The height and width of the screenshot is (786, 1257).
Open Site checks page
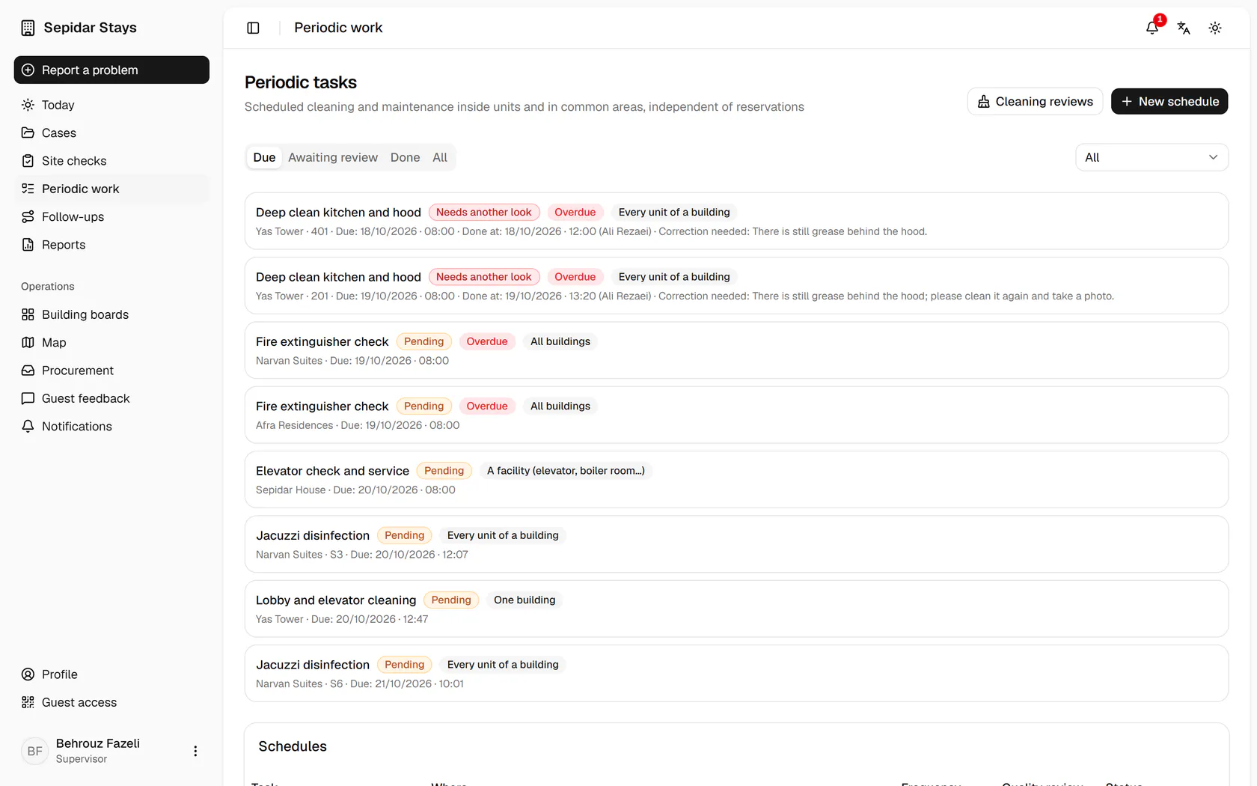tap(111, 161)
